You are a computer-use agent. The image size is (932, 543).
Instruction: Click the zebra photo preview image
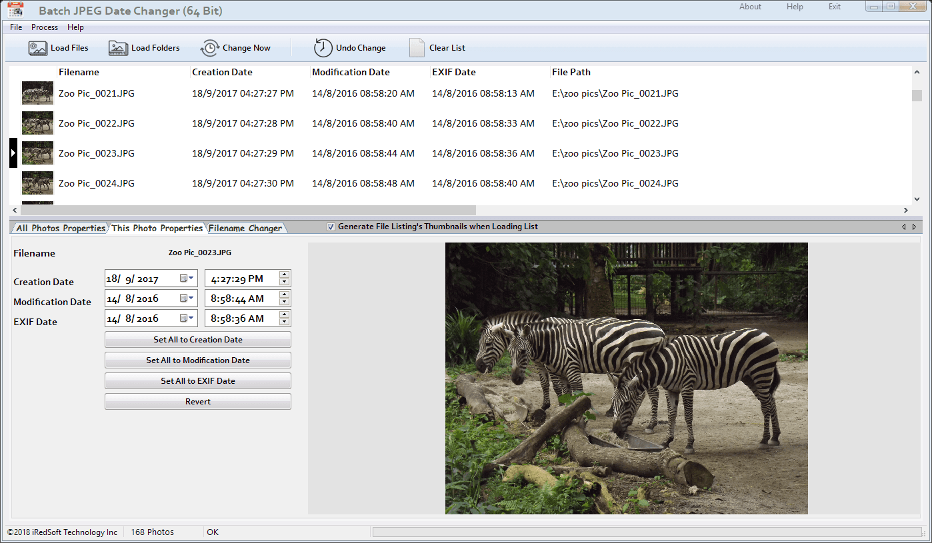pos(627,378)
